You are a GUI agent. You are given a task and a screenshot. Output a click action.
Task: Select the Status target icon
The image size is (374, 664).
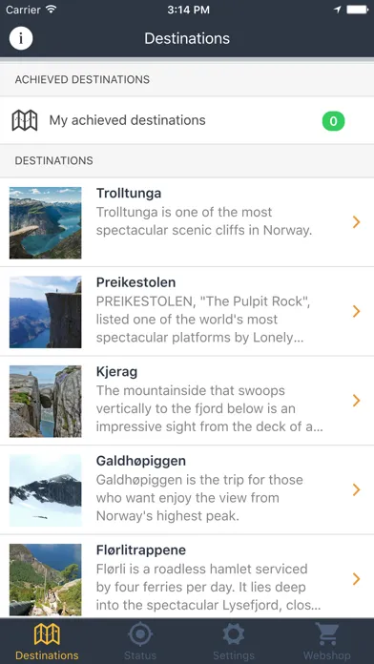tap(140, 633)
